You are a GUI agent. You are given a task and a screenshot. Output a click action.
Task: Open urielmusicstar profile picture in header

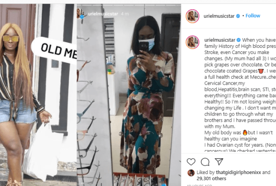(x=192, y=16)
